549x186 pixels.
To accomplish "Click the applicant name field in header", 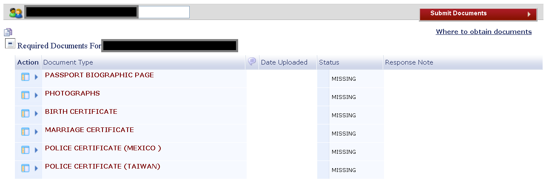I will (107, 12).
